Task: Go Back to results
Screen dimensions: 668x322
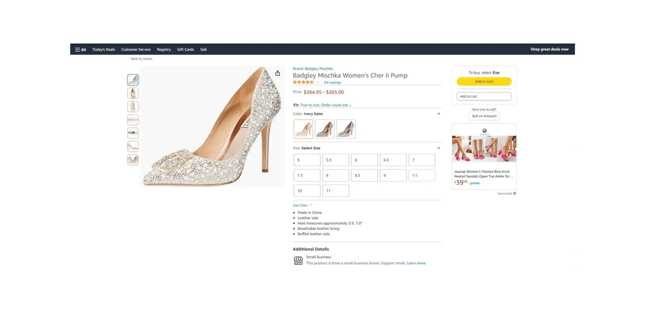Action: click(x=141, y=59)
